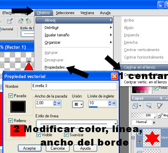Expand the Estilo de línea dropdown
168x153 pixels.
(x=115, y=124)
